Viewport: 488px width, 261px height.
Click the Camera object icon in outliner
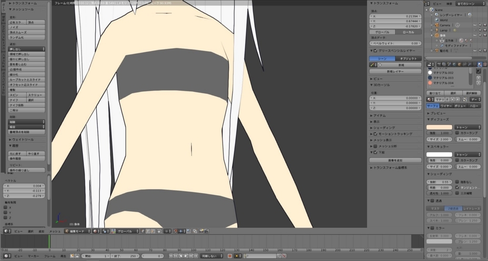click(x=437, y=25)
